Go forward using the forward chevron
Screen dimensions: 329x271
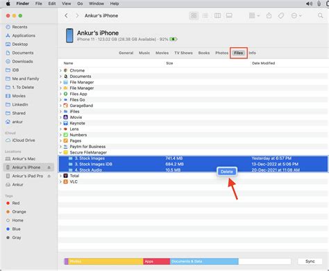point(77,15)
